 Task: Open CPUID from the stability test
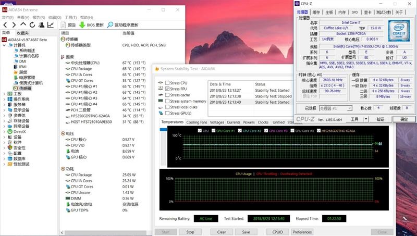pyautogui.click(x=277, y=232)
